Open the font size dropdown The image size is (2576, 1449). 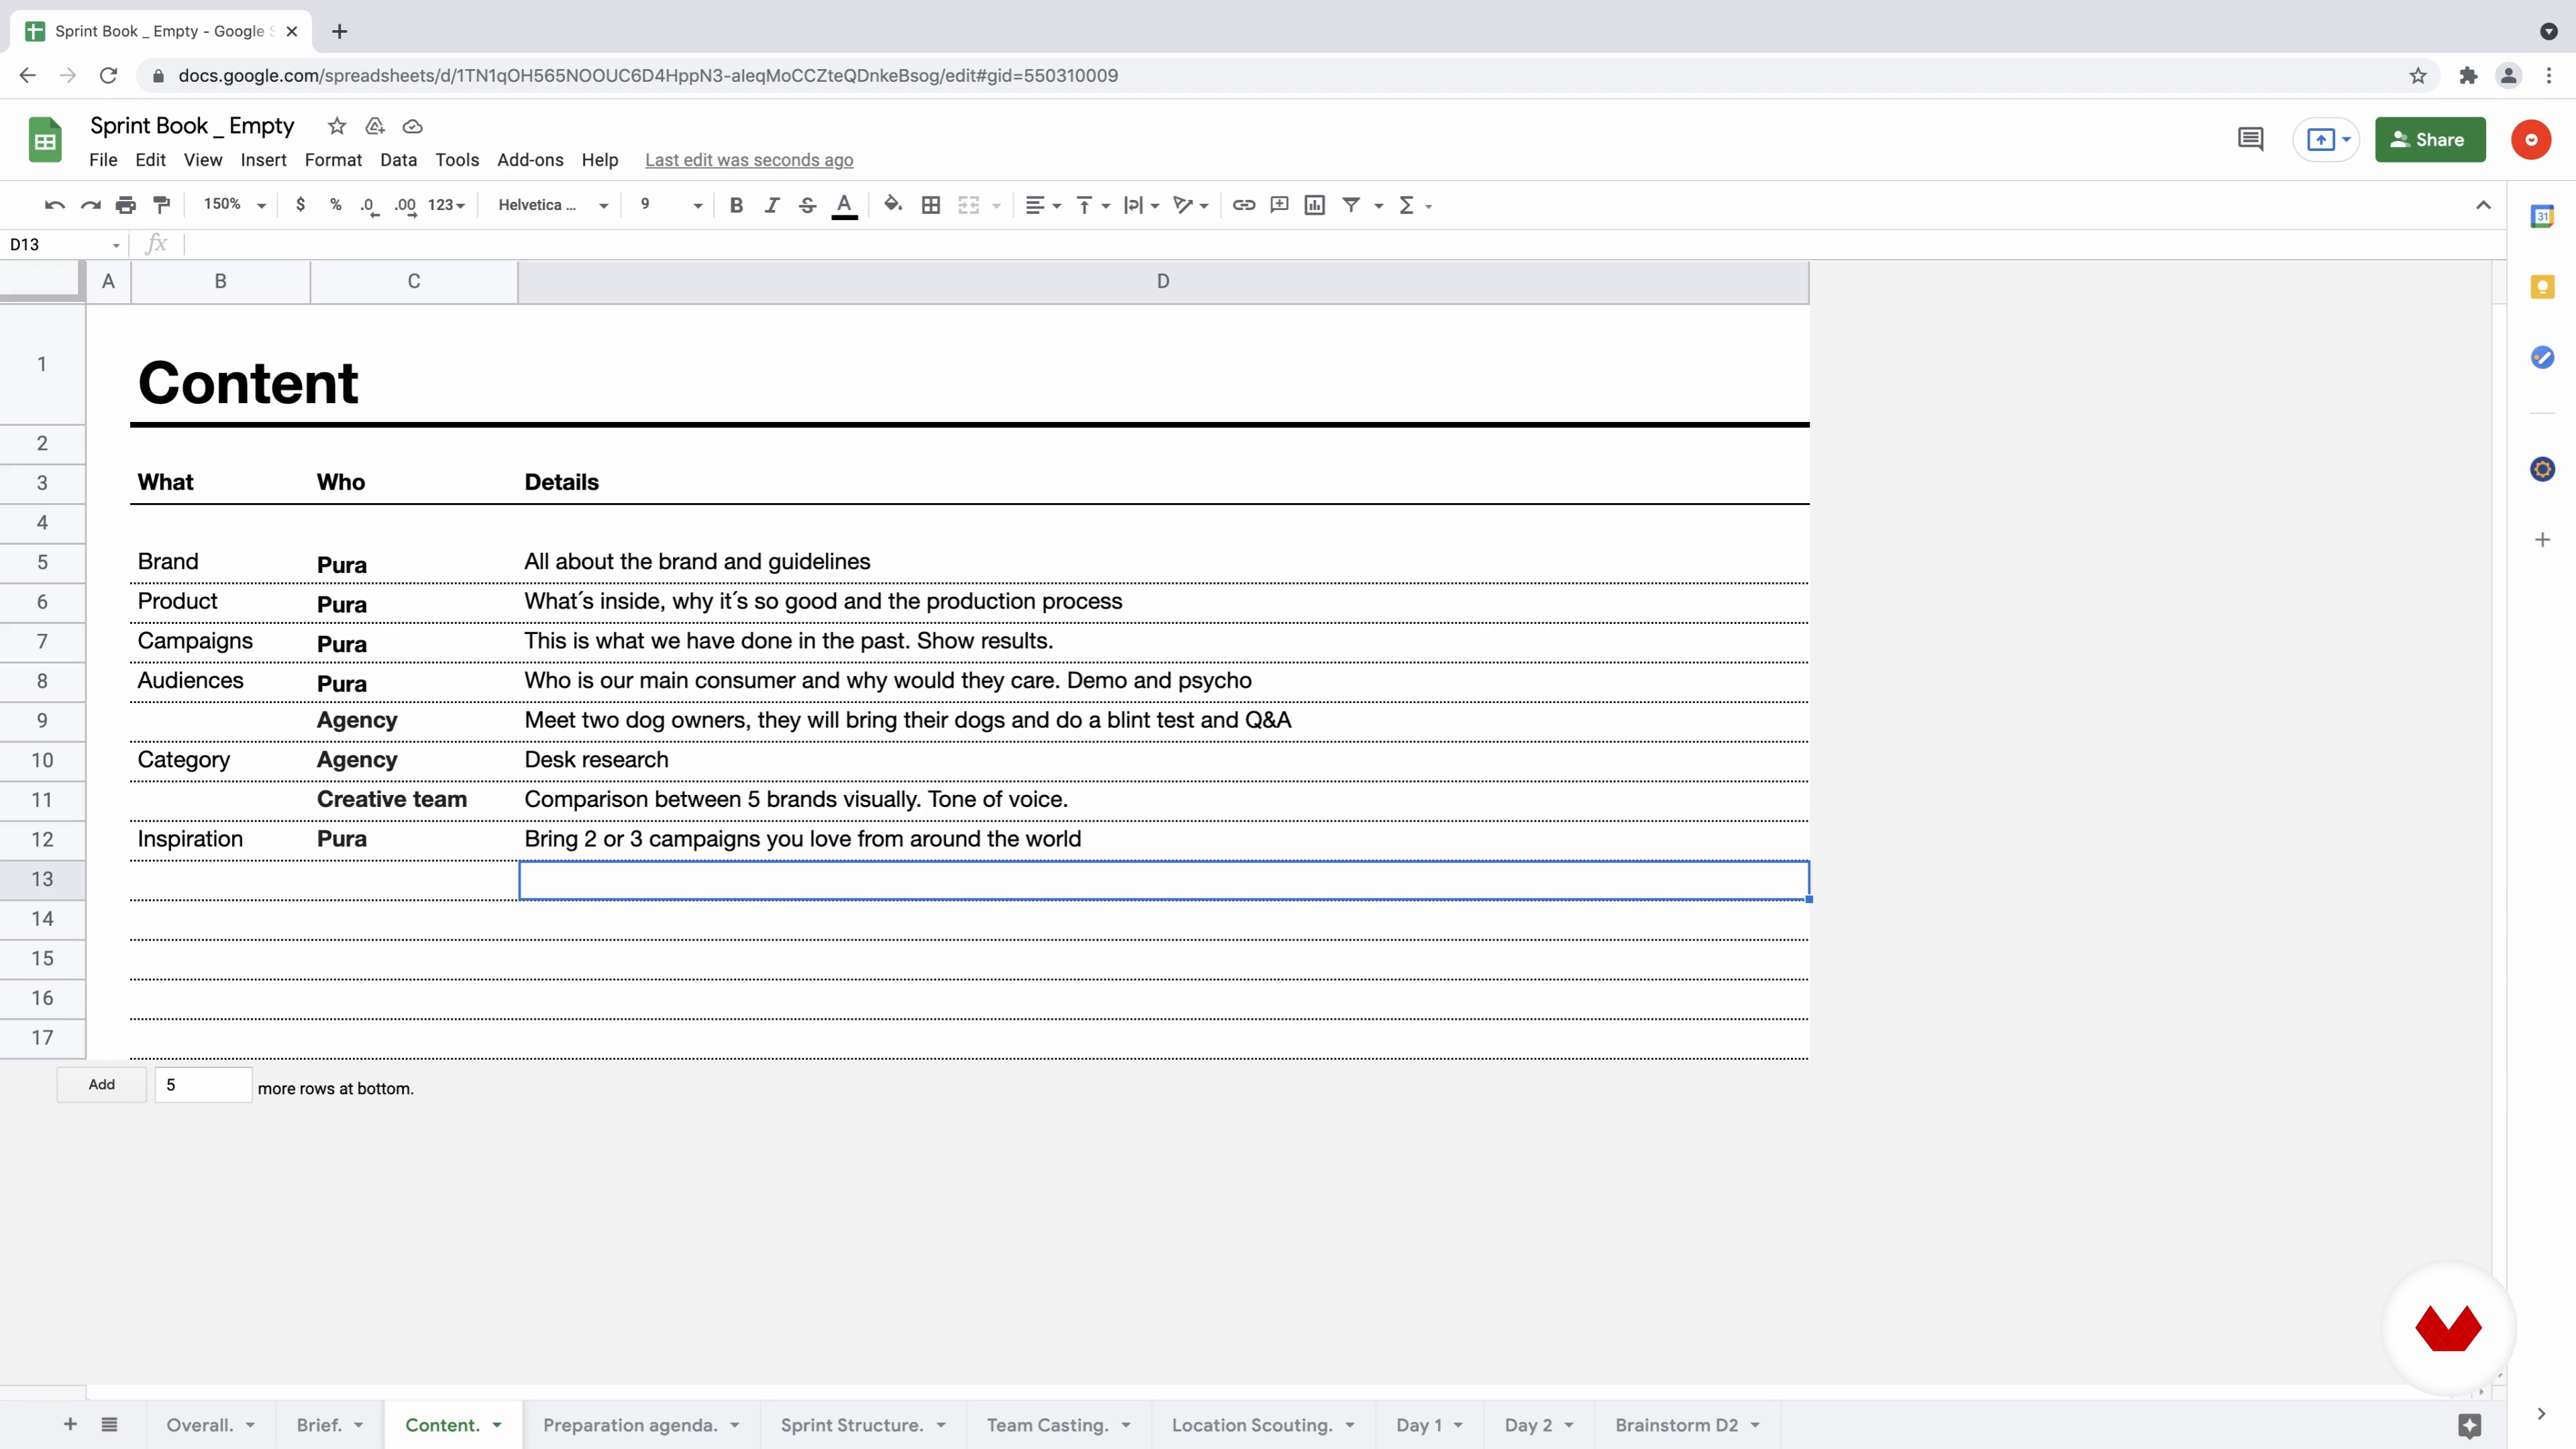coord(671,205)
